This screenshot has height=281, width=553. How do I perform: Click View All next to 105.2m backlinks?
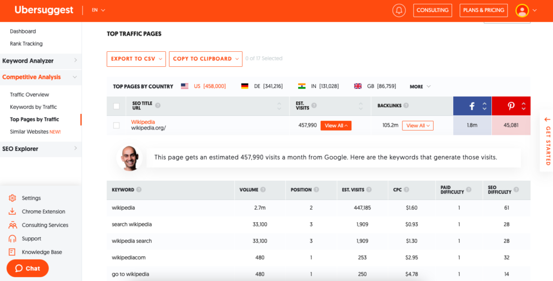click(x=417, y=125)
